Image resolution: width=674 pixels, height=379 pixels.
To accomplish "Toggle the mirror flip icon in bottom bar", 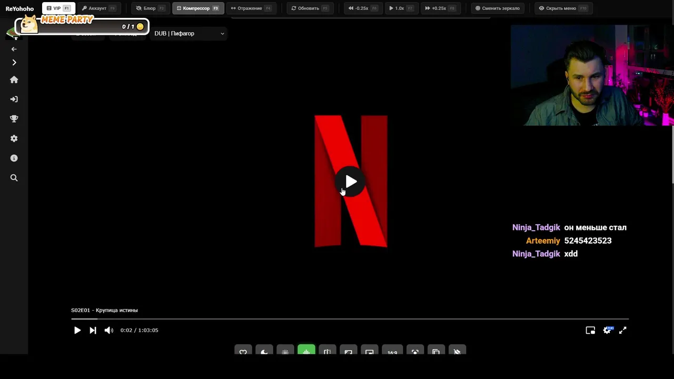I will coord(328,351).
